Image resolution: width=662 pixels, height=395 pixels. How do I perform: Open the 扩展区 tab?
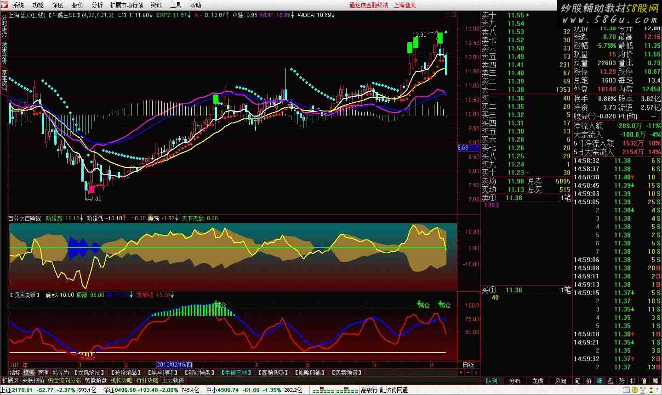pyautogui.click(x=10, y=380)
